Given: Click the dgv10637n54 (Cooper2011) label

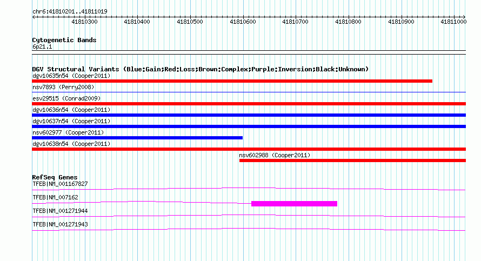Looking at the screenshot, I should click(x=71, y=121).
